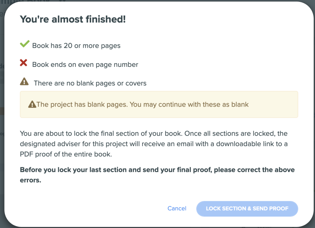The height and width of the screenshot is (228, 315).
Task: Click the word 'errors.' ending the bold notice
Action: pyautogui.click(x=30, y=180)
